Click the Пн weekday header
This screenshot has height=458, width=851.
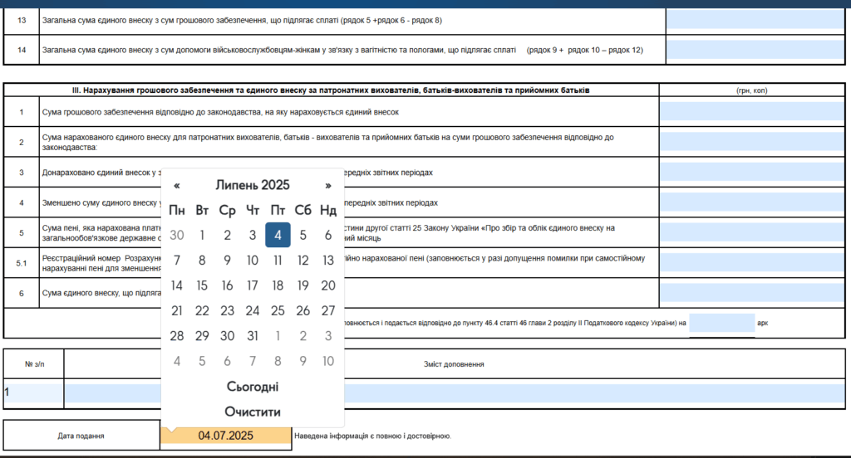177,210
